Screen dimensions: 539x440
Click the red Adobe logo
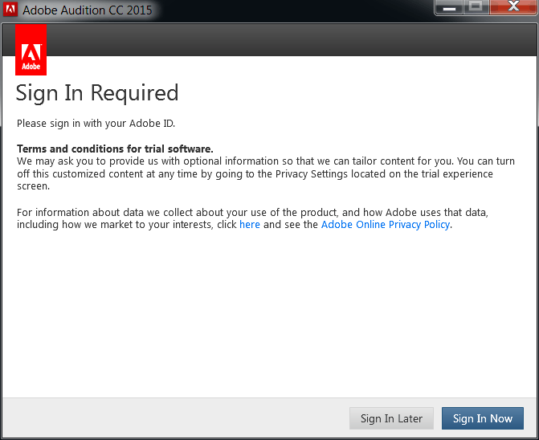pyautogui.click(x=31, y=50)
